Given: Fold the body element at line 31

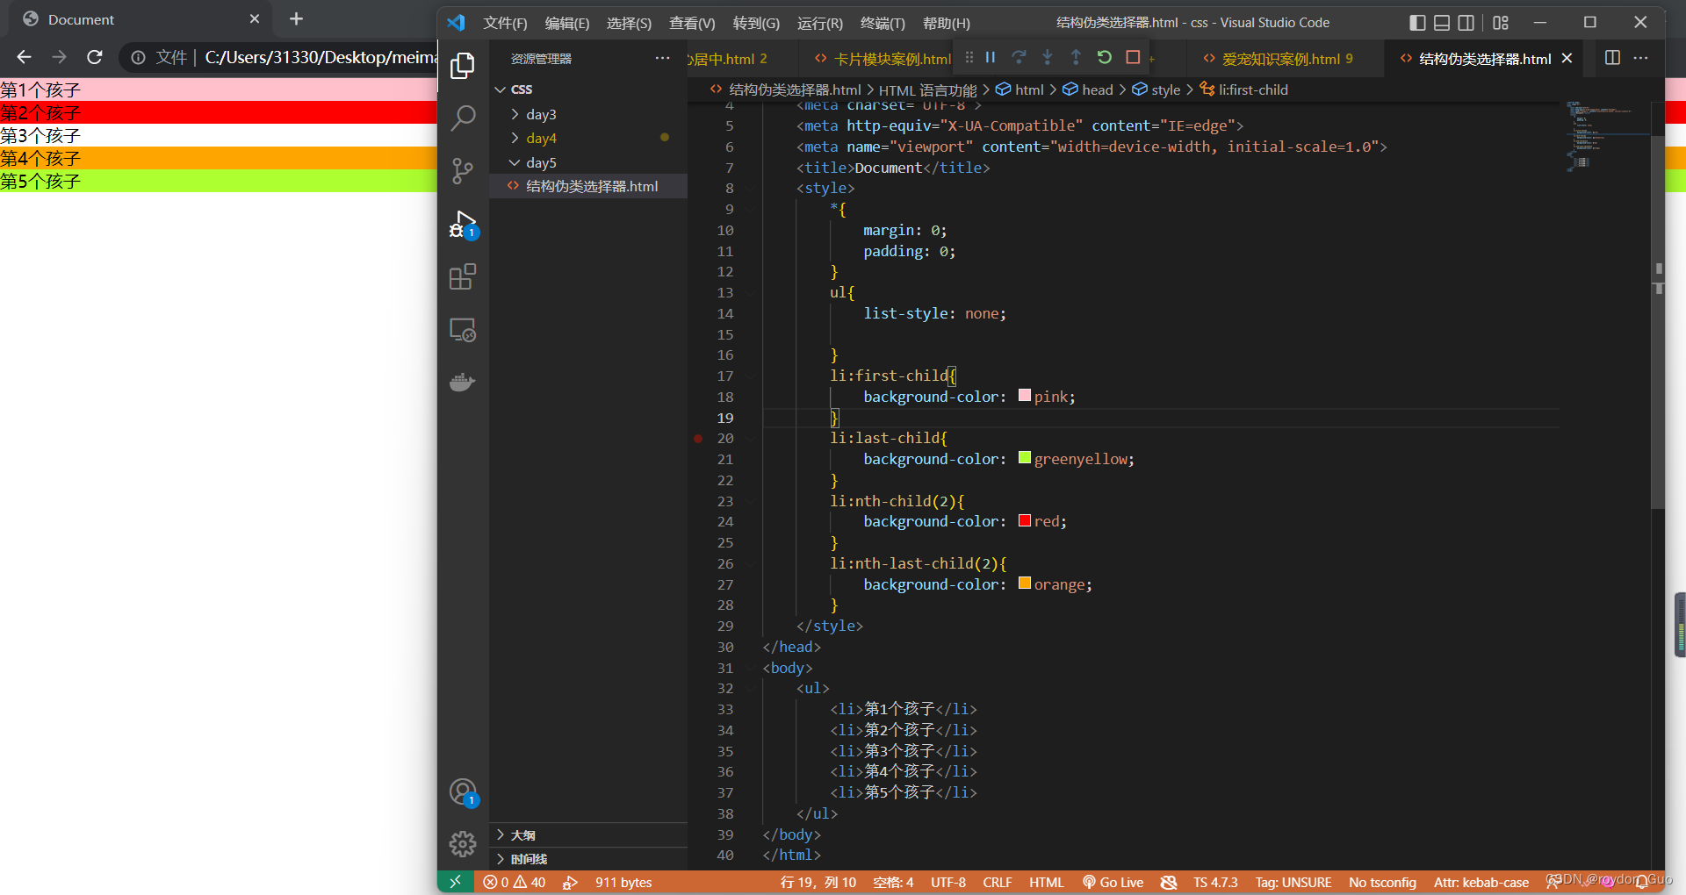Looking at the screenshot, I should [x=751, y=669].
